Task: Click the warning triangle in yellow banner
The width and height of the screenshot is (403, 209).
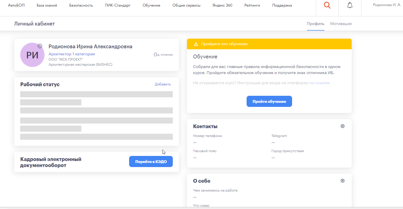Action: (196, 44)
